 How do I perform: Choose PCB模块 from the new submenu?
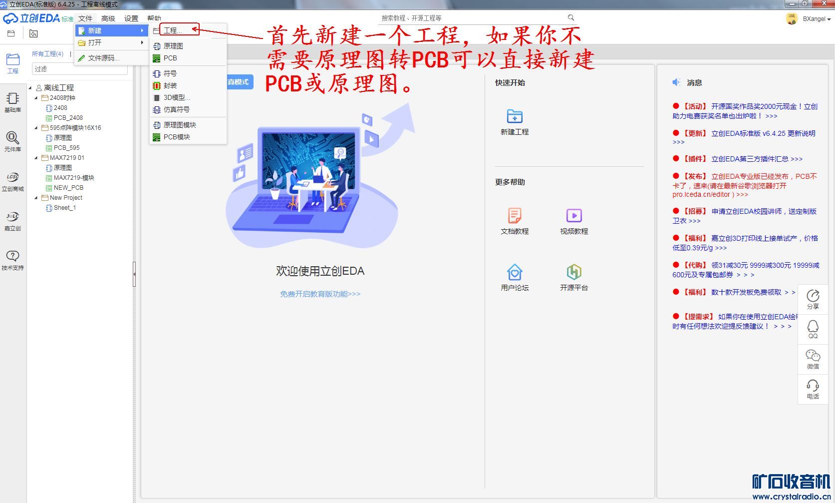coord(189,137)
